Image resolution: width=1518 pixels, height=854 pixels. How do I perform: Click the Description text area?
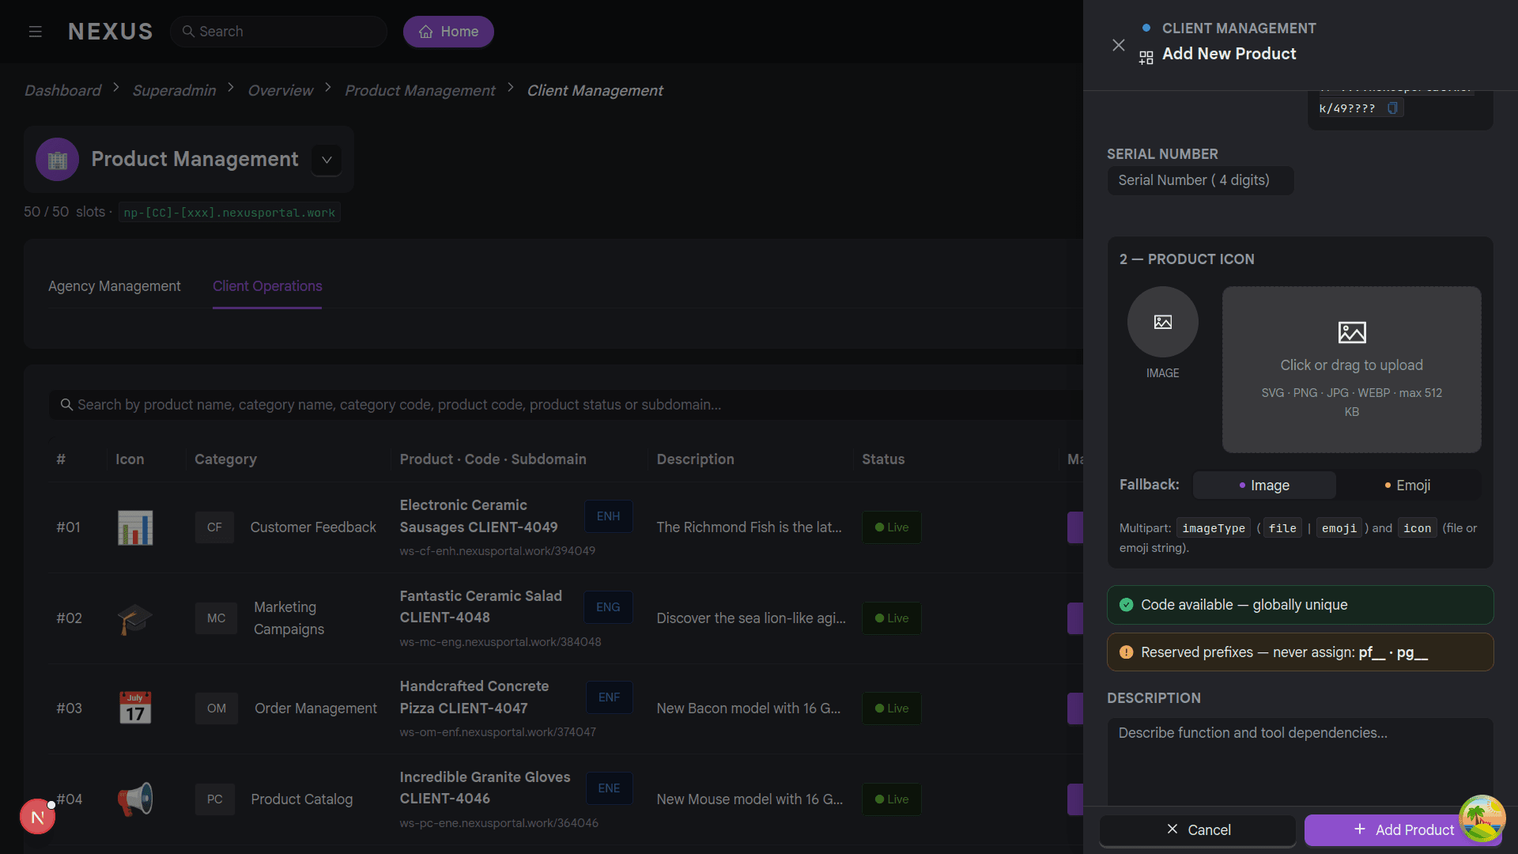click(x=1300, y=761)
